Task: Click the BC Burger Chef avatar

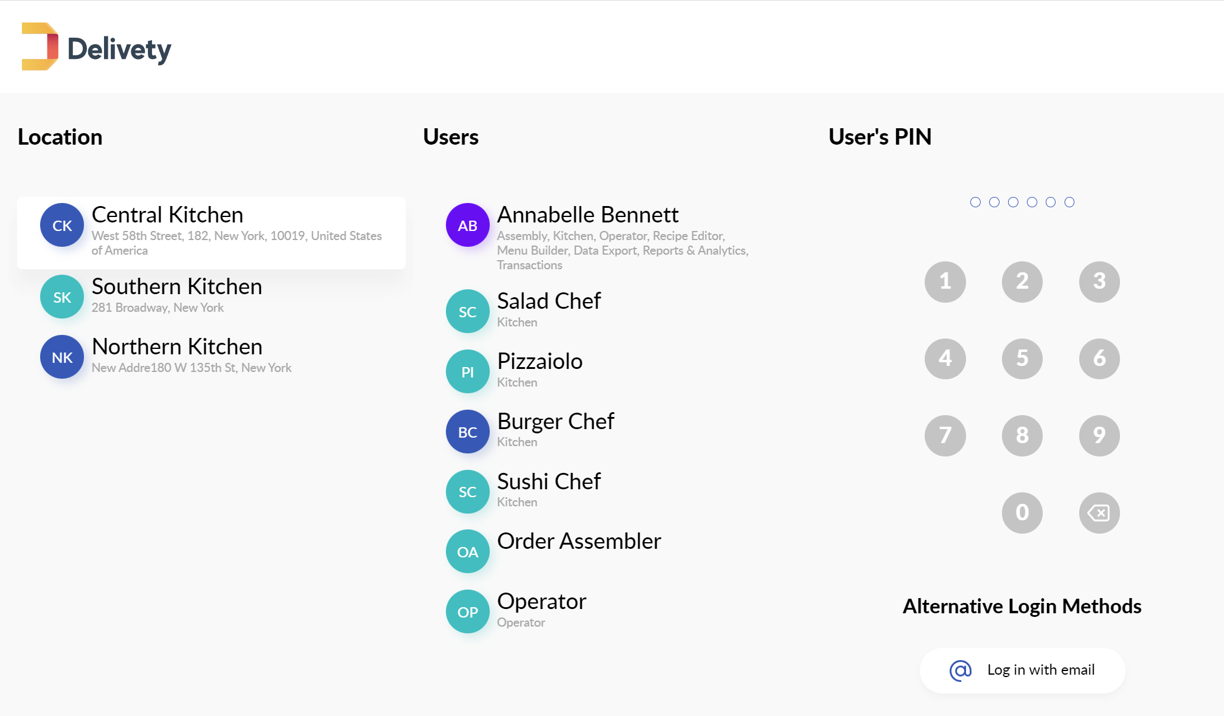Action: pos(467,432)
